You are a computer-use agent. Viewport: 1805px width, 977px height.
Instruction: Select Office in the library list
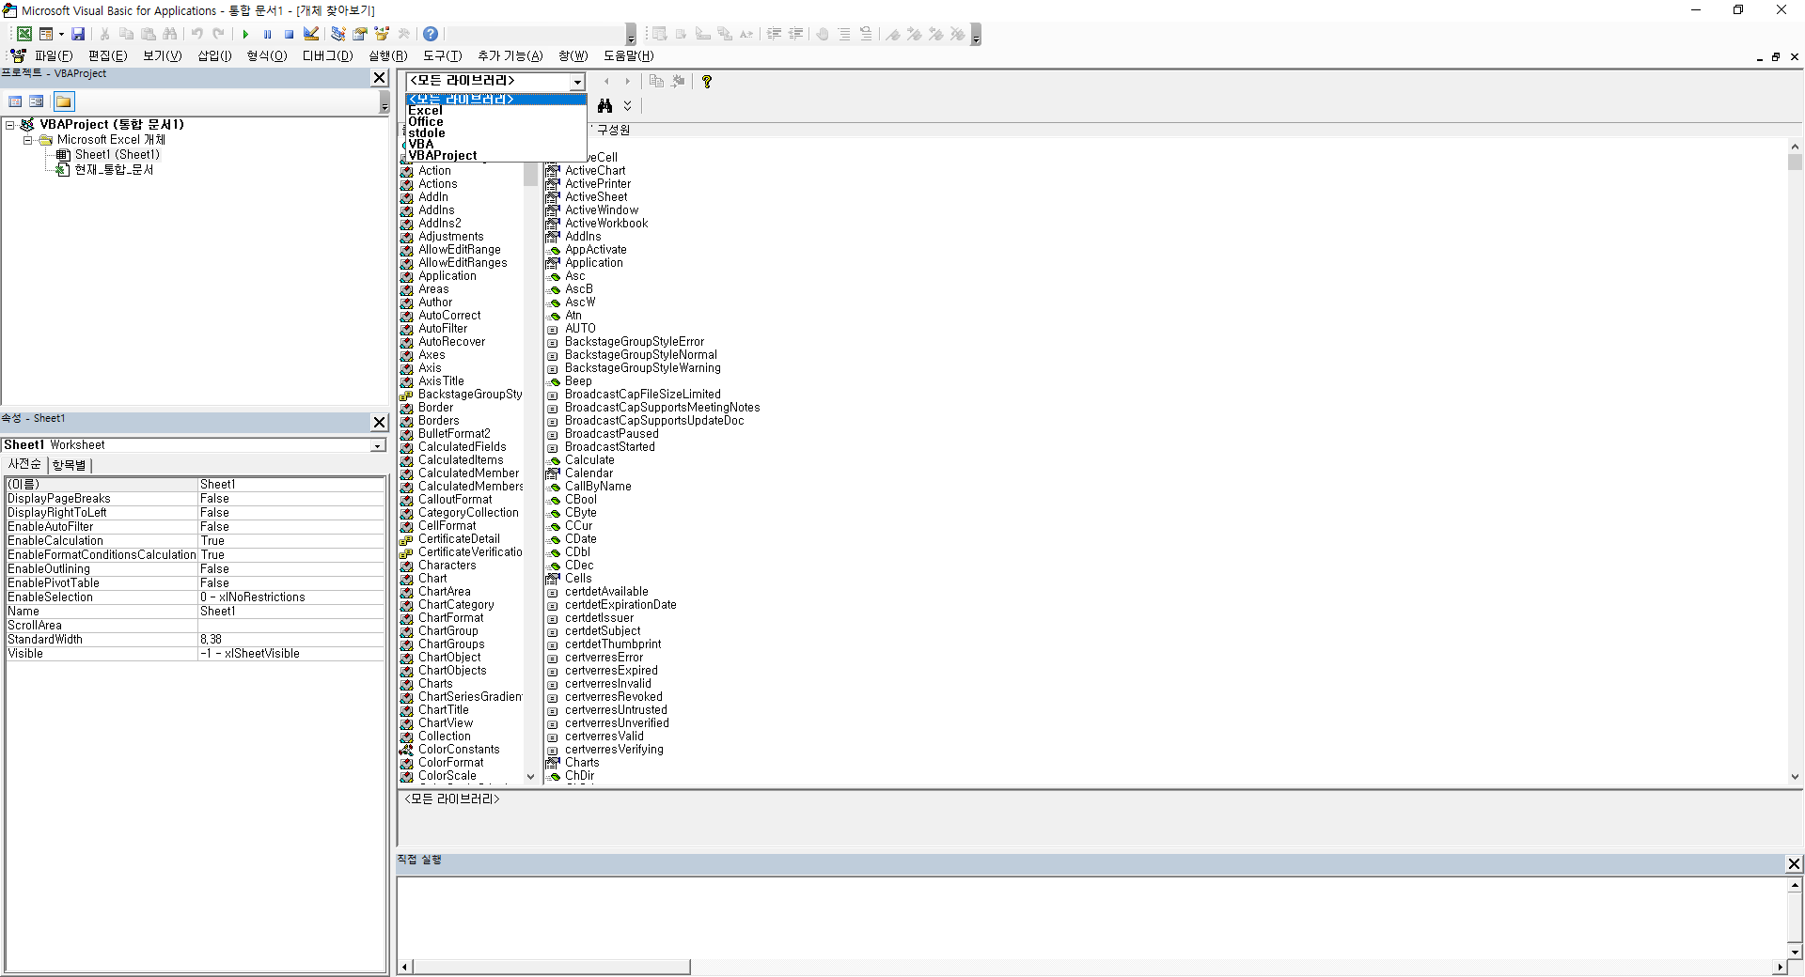point(496,122)
